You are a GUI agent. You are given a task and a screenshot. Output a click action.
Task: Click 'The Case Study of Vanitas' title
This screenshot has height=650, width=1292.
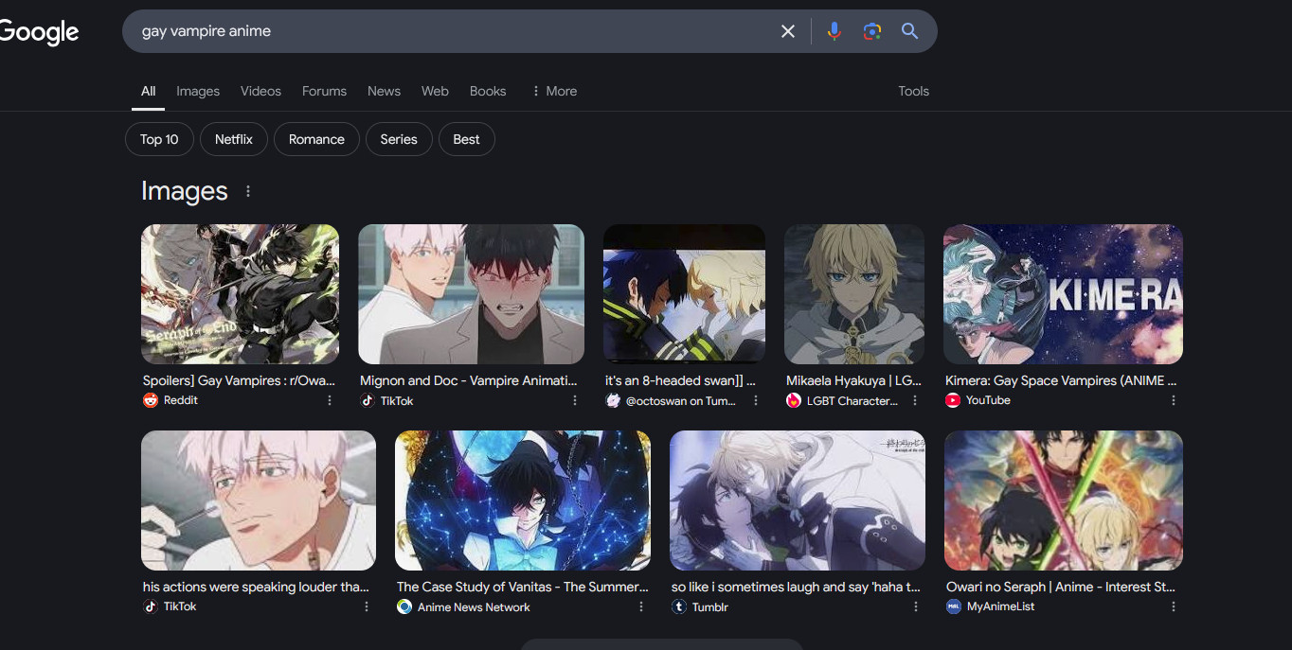point(523,587)
